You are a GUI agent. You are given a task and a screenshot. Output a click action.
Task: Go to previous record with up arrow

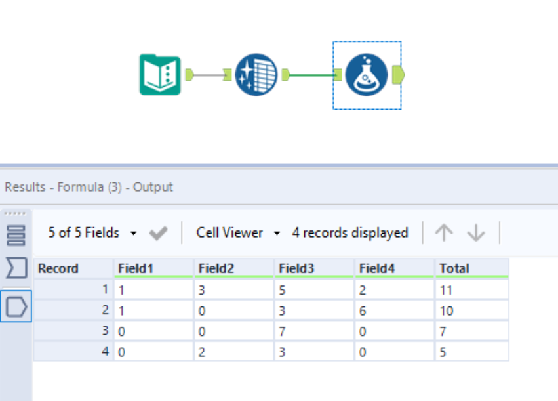(444, 233)
